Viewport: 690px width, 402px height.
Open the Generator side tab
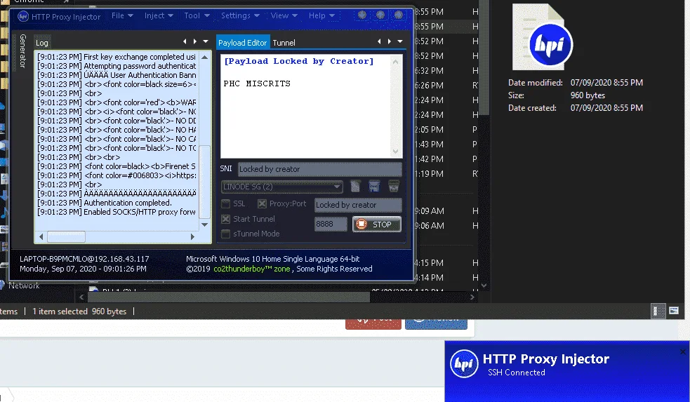[23, 51]
